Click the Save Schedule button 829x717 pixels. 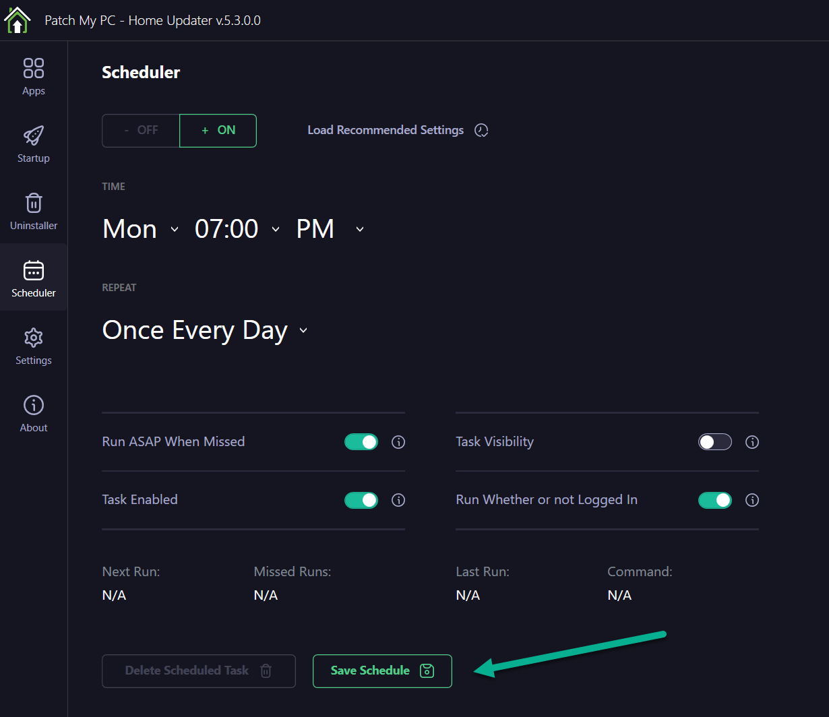pos(382,671)
